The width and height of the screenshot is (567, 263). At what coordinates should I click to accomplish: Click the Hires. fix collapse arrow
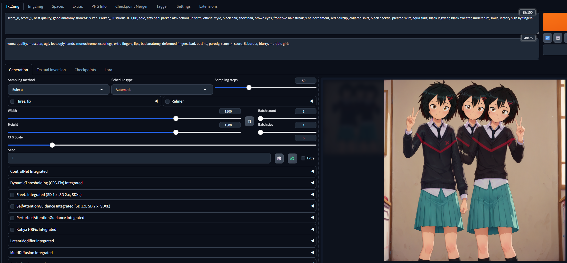coord(156,101)
